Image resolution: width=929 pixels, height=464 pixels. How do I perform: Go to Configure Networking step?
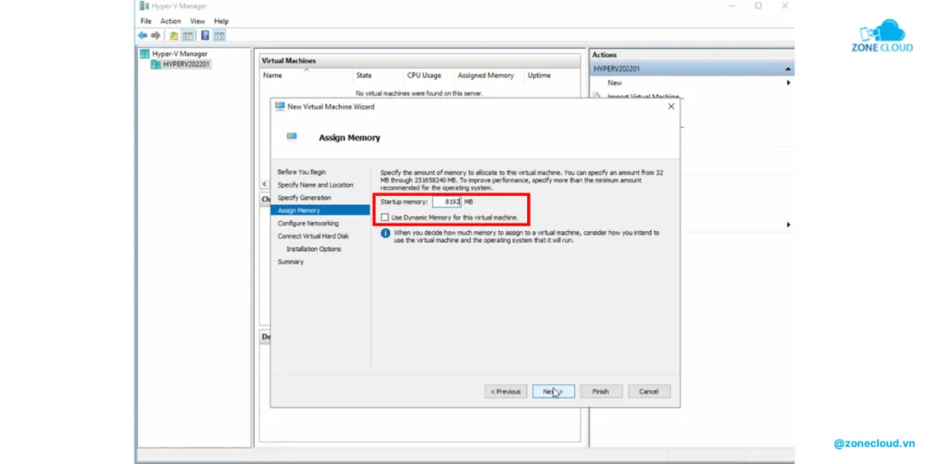(x=308, y=224)
